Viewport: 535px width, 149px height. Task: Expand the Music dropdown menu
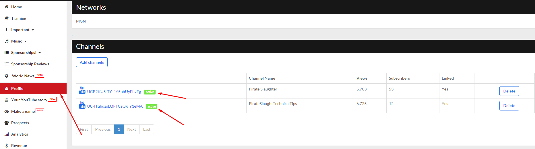click(x=19, y=41)
